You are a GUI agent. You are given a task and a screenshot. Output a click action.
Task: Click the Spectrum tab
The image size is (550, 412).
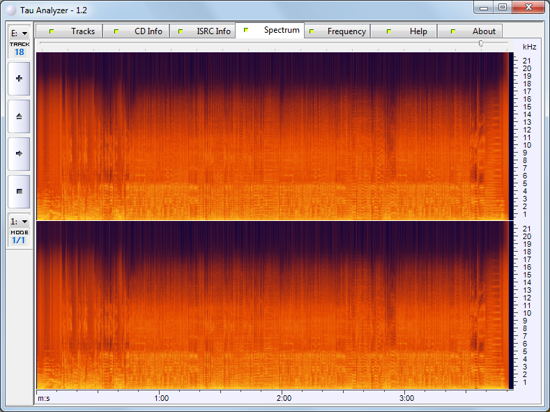[x=270, y=31]
